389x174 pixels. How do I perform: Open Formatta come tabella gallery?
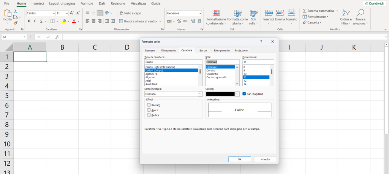(x=237, y=17)
